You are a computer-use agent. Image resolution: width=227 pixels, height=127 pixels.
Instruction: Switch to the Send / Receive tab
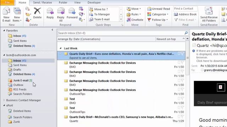(x=43, y=2)
